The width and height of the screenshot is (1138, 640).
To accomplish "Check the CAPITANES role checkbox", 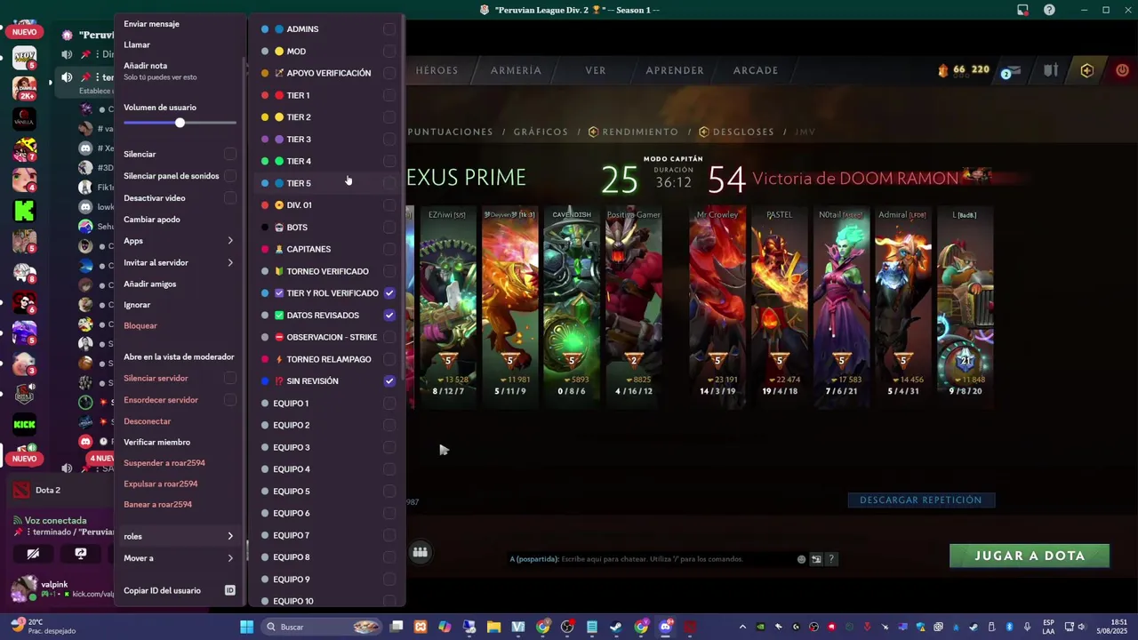I will point(389,250).
